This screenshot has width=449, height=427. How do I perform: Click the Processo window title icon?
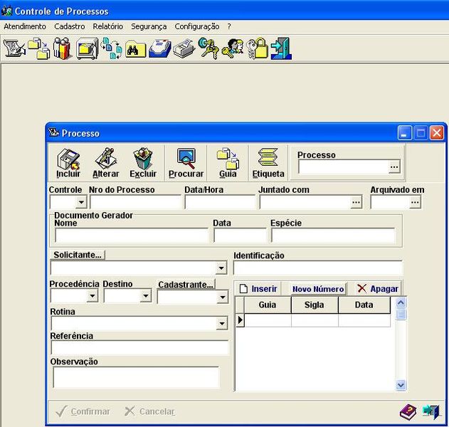click(x=53, y=132)
